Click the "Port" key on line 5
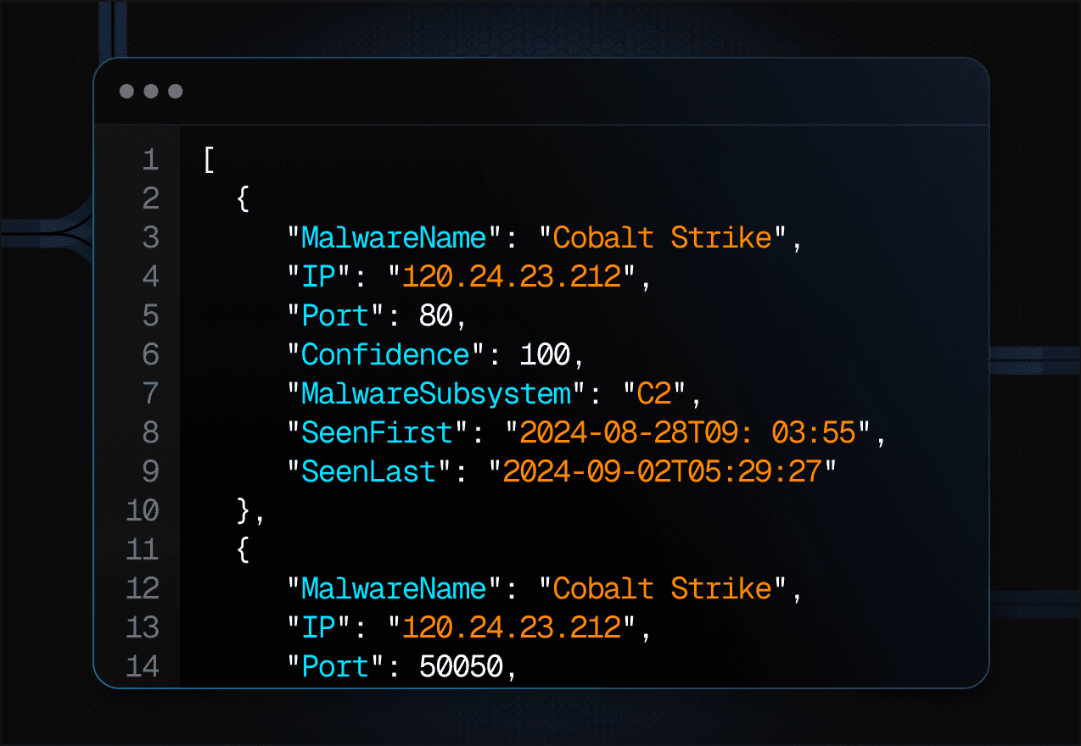Image resolution: width=1081 pixels, height=746 pixels. pyautogui.click(x=336, y=315)
